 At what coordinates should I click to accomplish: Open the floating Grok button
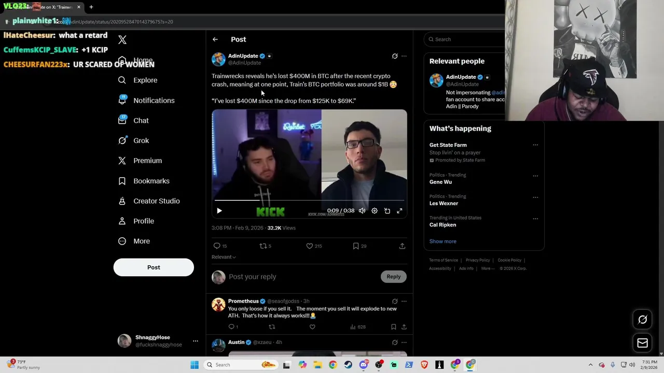pyautogui.click(x=642, y=320)
